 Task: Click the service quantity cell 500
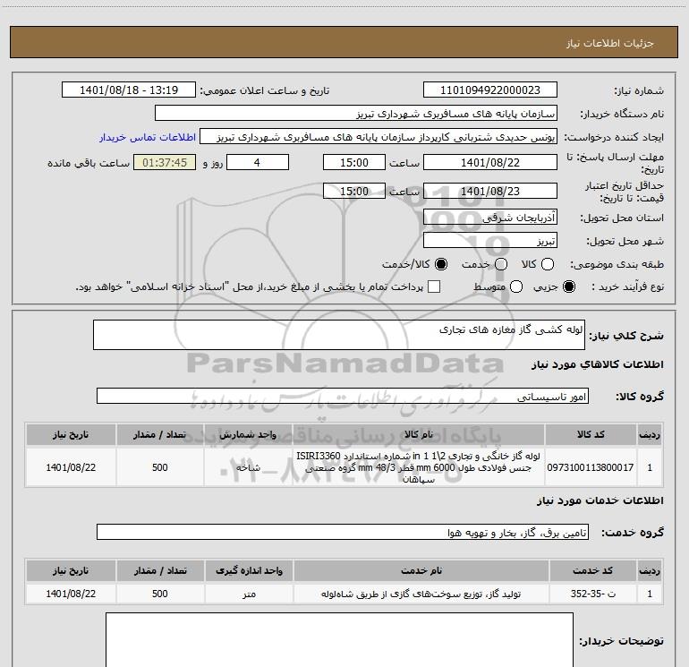coord(160,594)
